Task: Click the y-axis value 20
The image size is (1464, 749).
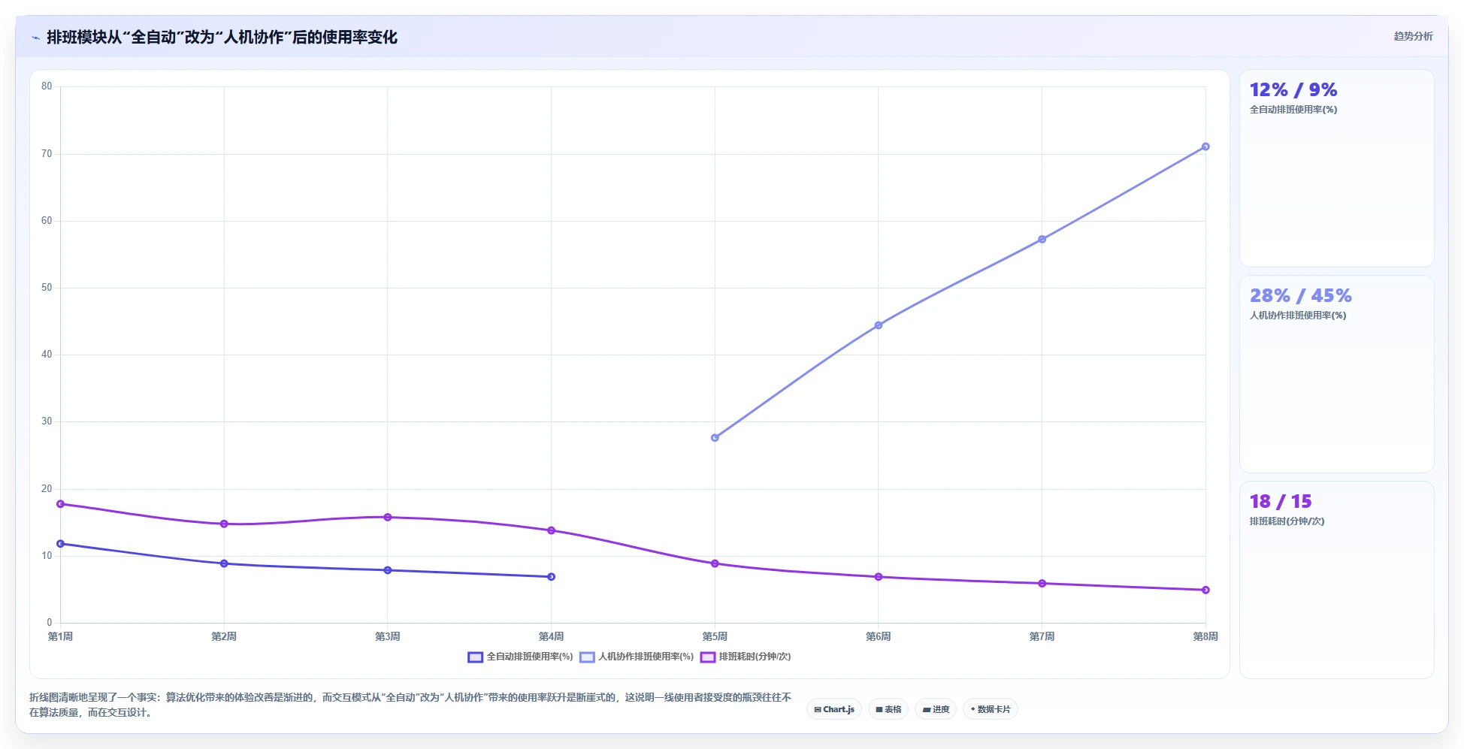Action: coord(47,489)
